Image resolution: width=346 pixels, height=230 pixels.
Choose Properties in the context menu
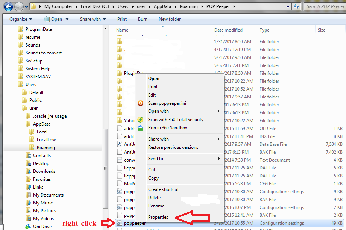click(x=158, y=217)
